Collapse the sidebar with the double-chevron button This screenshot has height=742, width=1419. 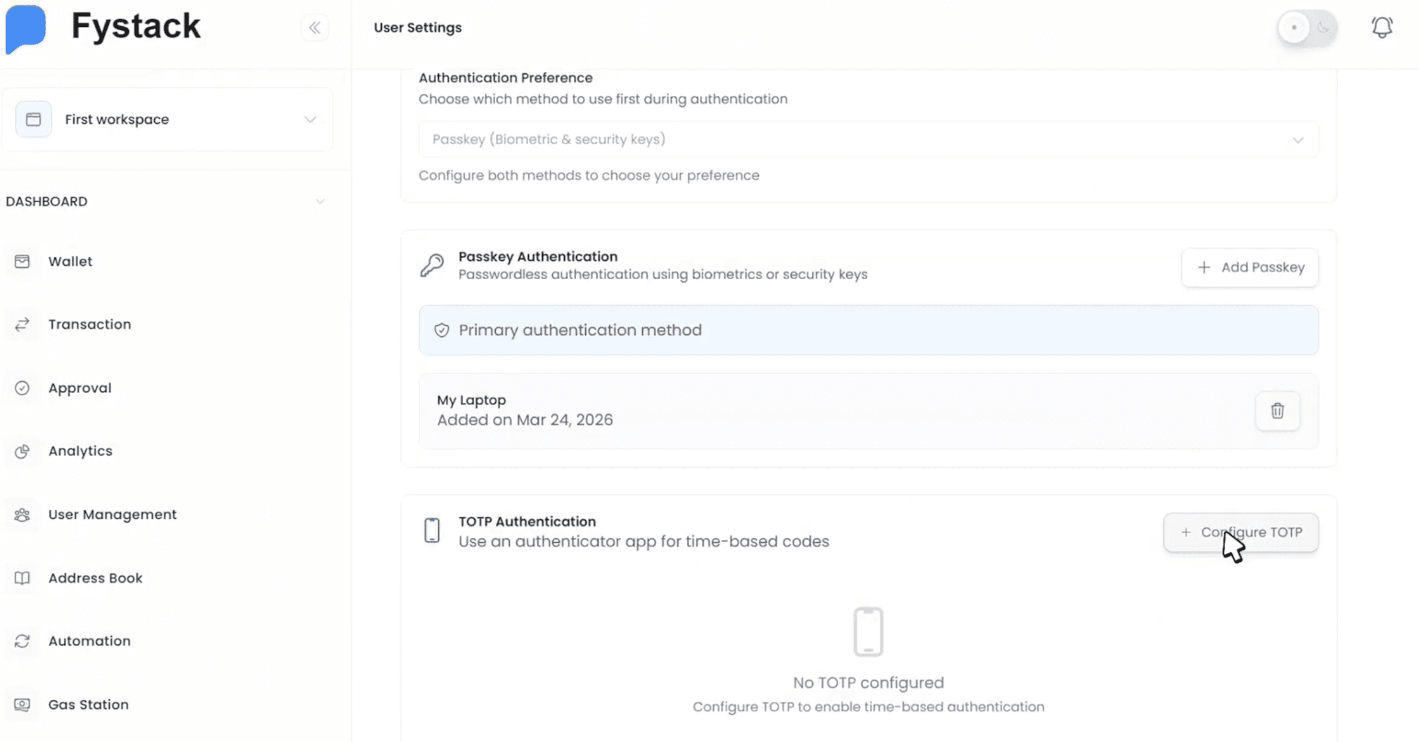click(x=315, y=27)
